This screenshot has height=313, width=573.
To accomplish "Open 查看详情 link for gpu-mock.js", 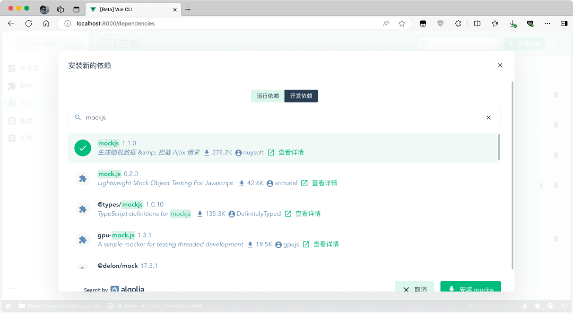I will (x=326, y=245).
